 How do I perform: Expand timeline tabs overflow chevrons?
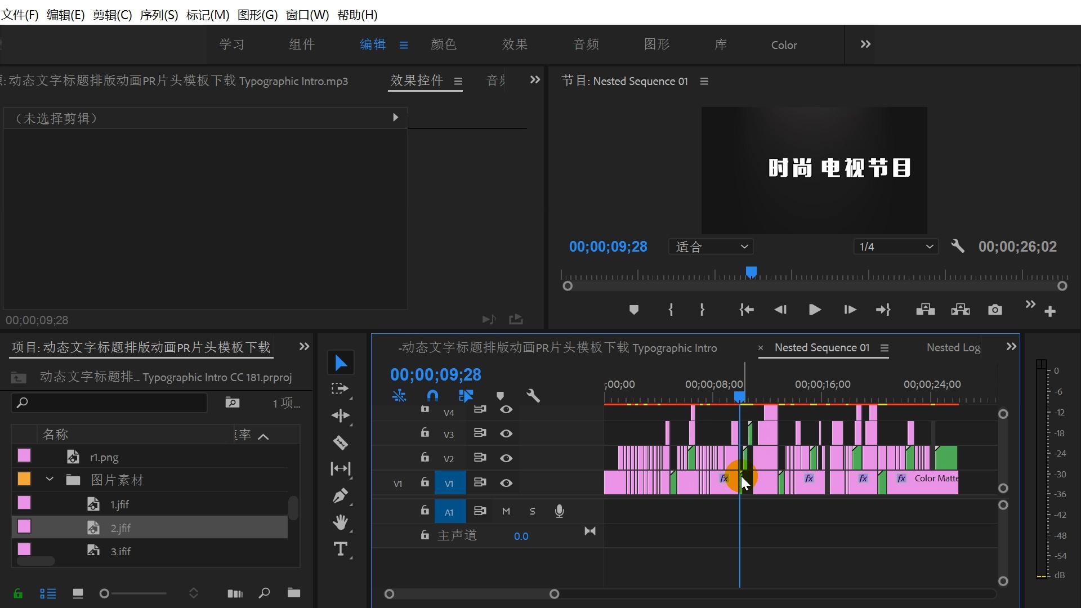click(x=1011, y=347)
